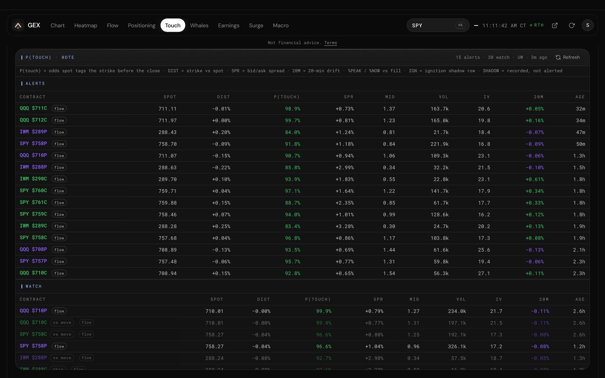The width and height of the screenshot is (605, 378).
Task: Click the 99.7% P(touch) value
Action: click(293, 121)
